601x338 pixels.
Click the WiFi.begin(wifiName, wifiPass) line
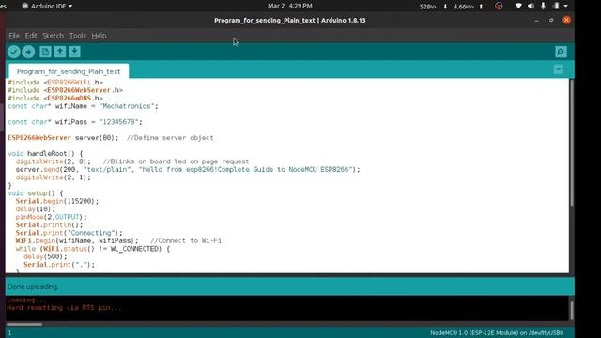[x=118, y=240]
